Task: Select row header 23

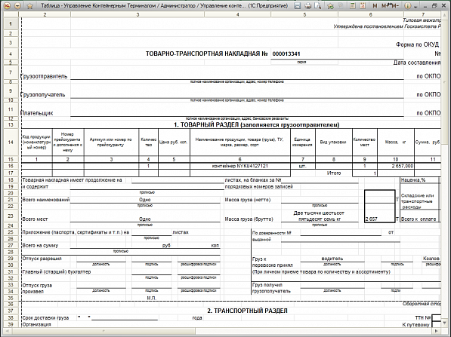Action: (x=11, y=216)
